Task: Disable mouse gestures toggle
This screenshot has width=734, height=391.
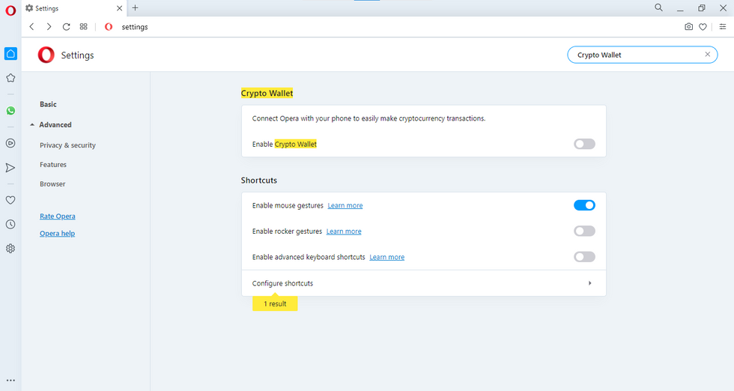Action: click(585, 205)
